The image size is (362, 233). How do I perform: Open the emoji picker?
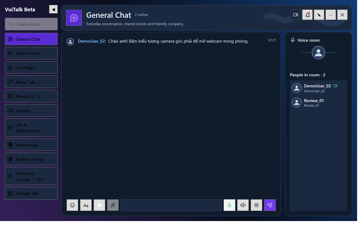click(72, 205)
